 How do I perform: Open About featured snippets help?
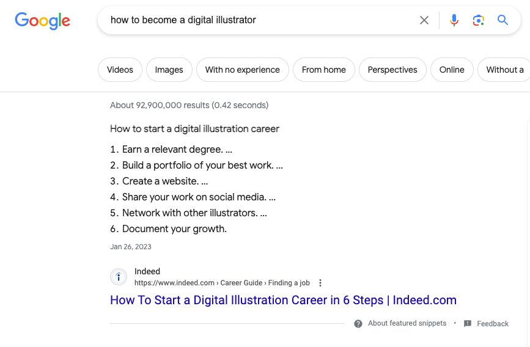click(x=407, y=323)
